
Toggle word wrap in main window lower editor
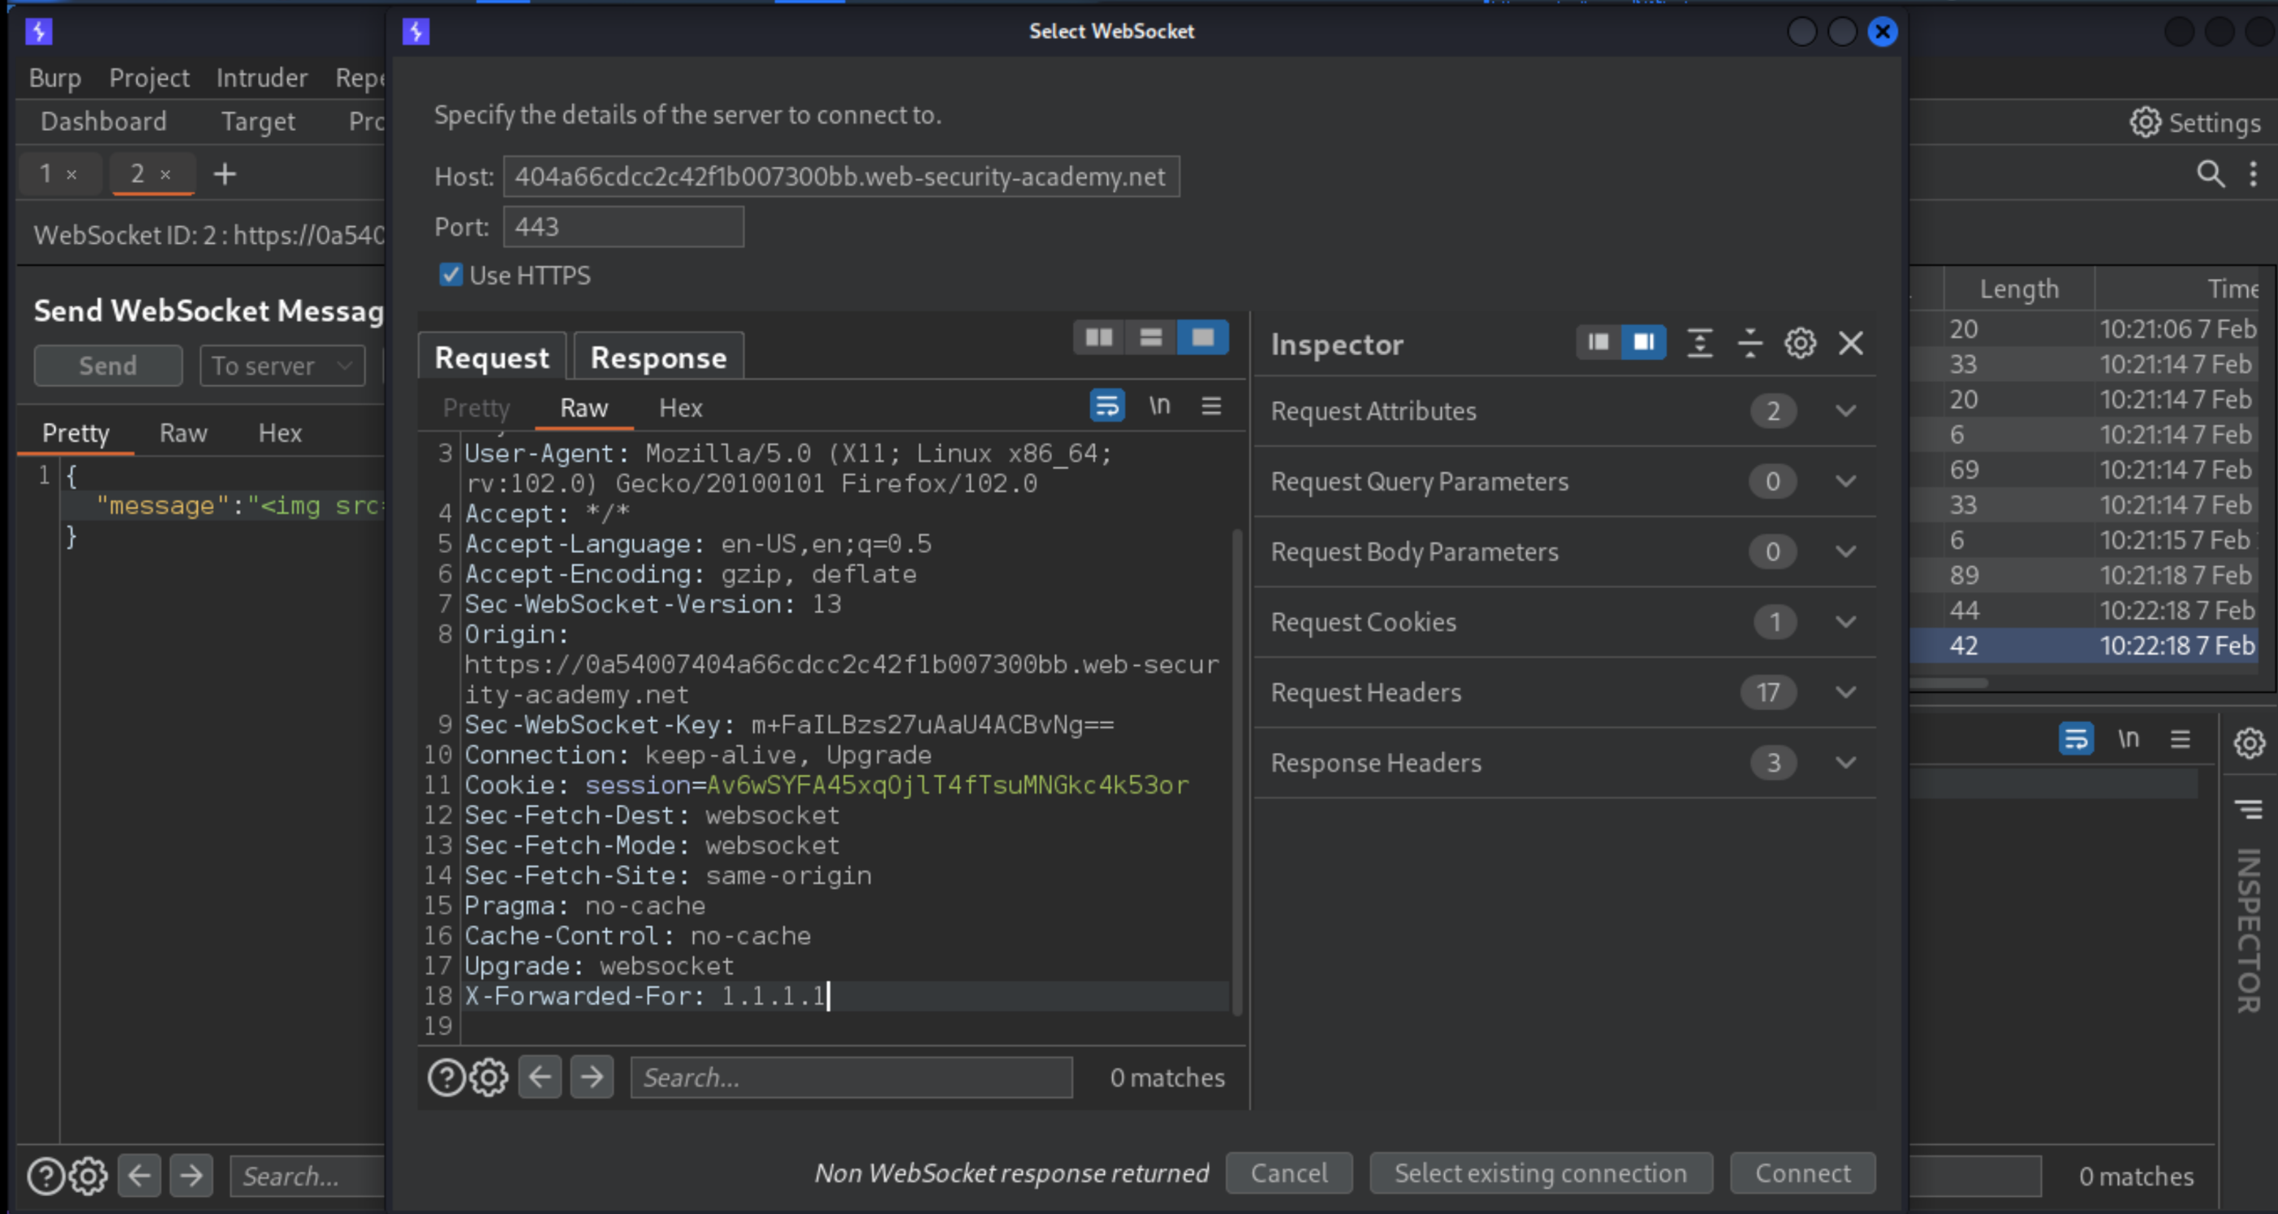[x=2075, y=738]
